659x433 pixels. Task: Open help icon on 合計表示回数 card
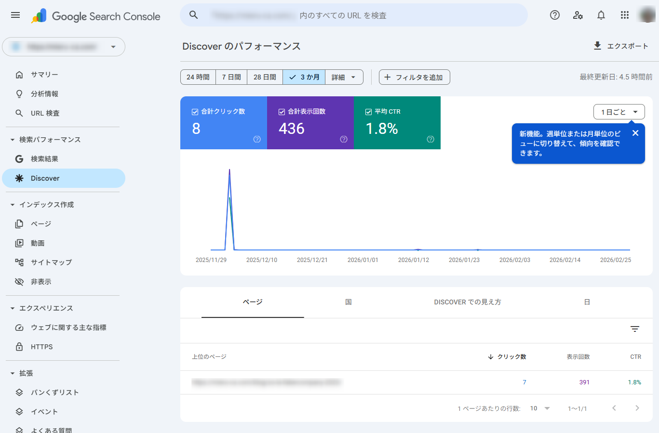[x=344, y=139]
